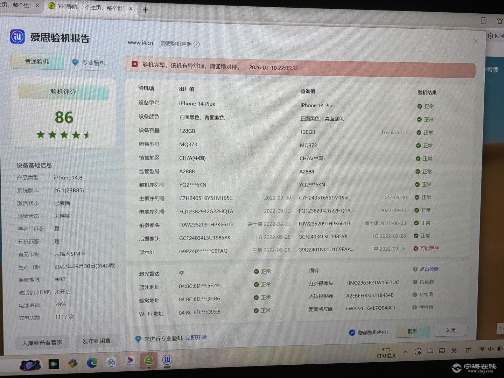Open Microsoft Edge from the taskbar
504x378 pixels.
coord(92,363)
